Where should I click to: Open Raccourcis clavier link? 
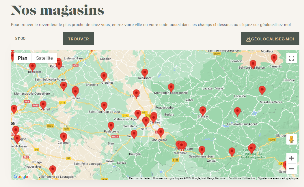coord(140,178)
